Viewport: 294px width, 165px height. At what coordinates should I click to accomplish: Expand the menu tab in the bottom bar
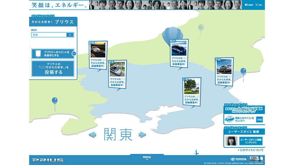pyautogui.click(x=147, y=158)
